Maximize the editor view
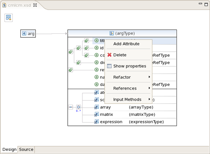The height and width of the screenshot is (154, 210). pos(206,4)
